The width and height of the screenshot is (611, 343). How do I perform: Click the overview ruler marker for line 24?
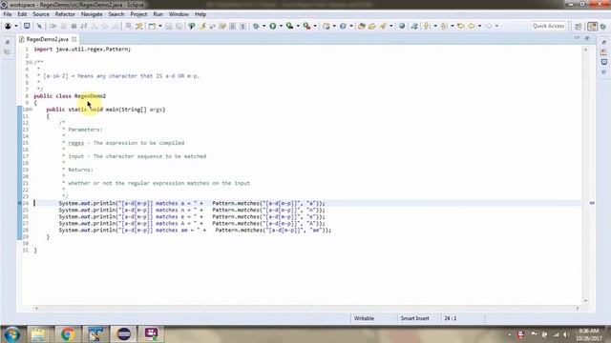pyautogui.click(x=592, y=203)
